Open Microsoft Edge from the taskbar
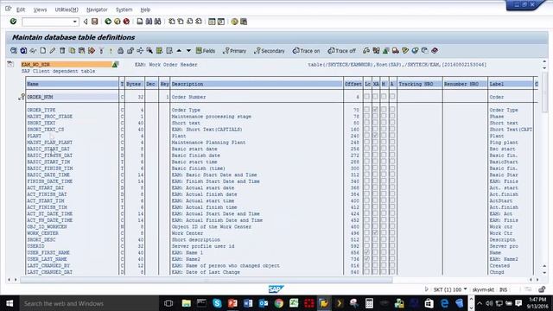The width and height of the screenshot is (553, 311). tap(444, 303)
